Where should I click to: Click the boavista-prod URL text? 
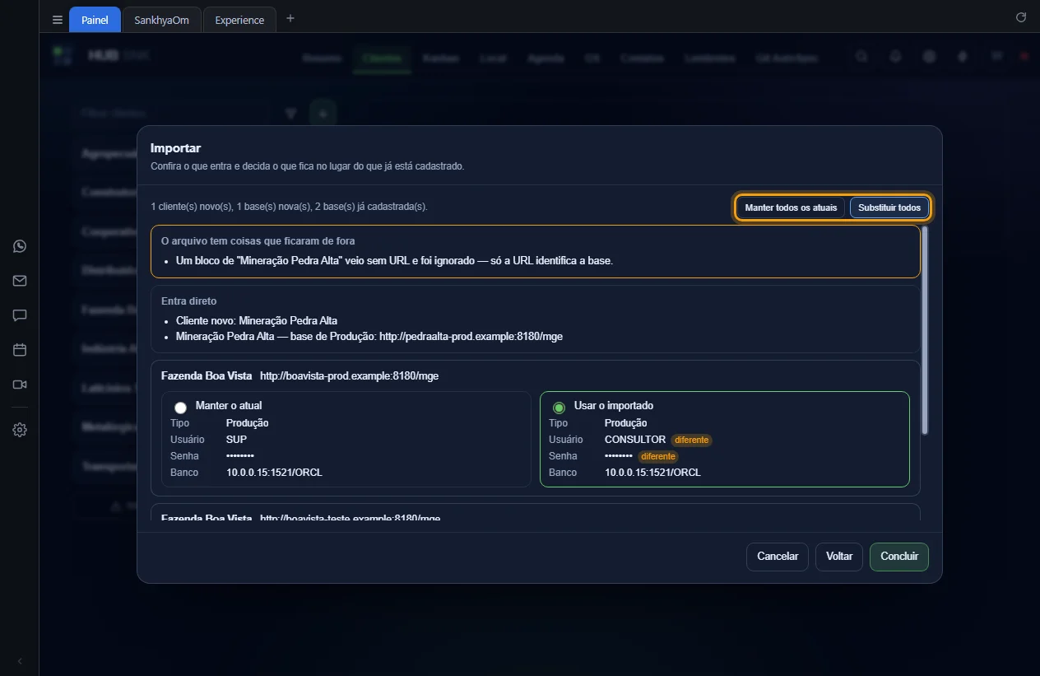point(349,376)
